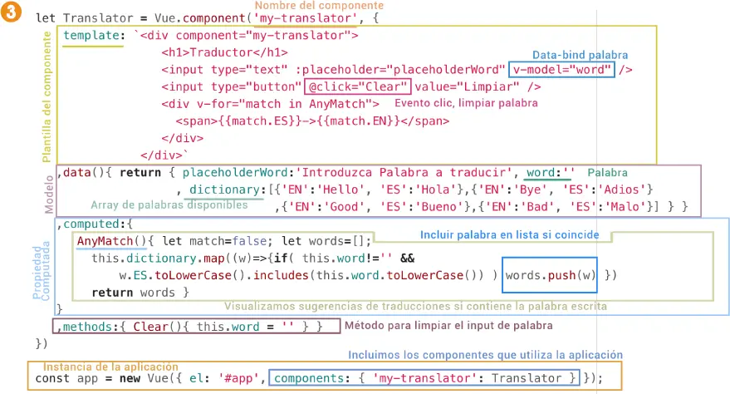
Task: Click 'Visualizamos sugerencias de traducciones' note
Action: point(416,307)
